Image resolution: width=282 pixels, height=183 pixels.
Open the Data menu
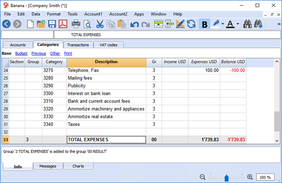tap(36, 14)
